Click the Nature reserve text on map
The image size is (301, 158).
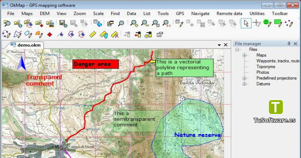pos(198,135)
